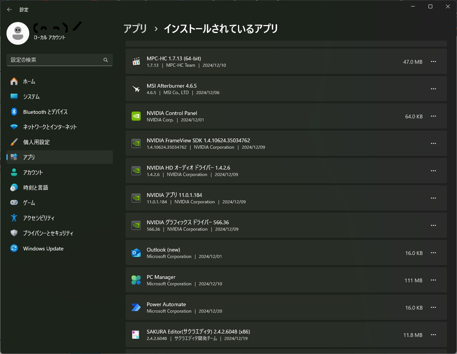The height and width of the screenshot is (354, 457).
Task: Open プライバシーとセキュリティ settings
Action: coord(60,233)
